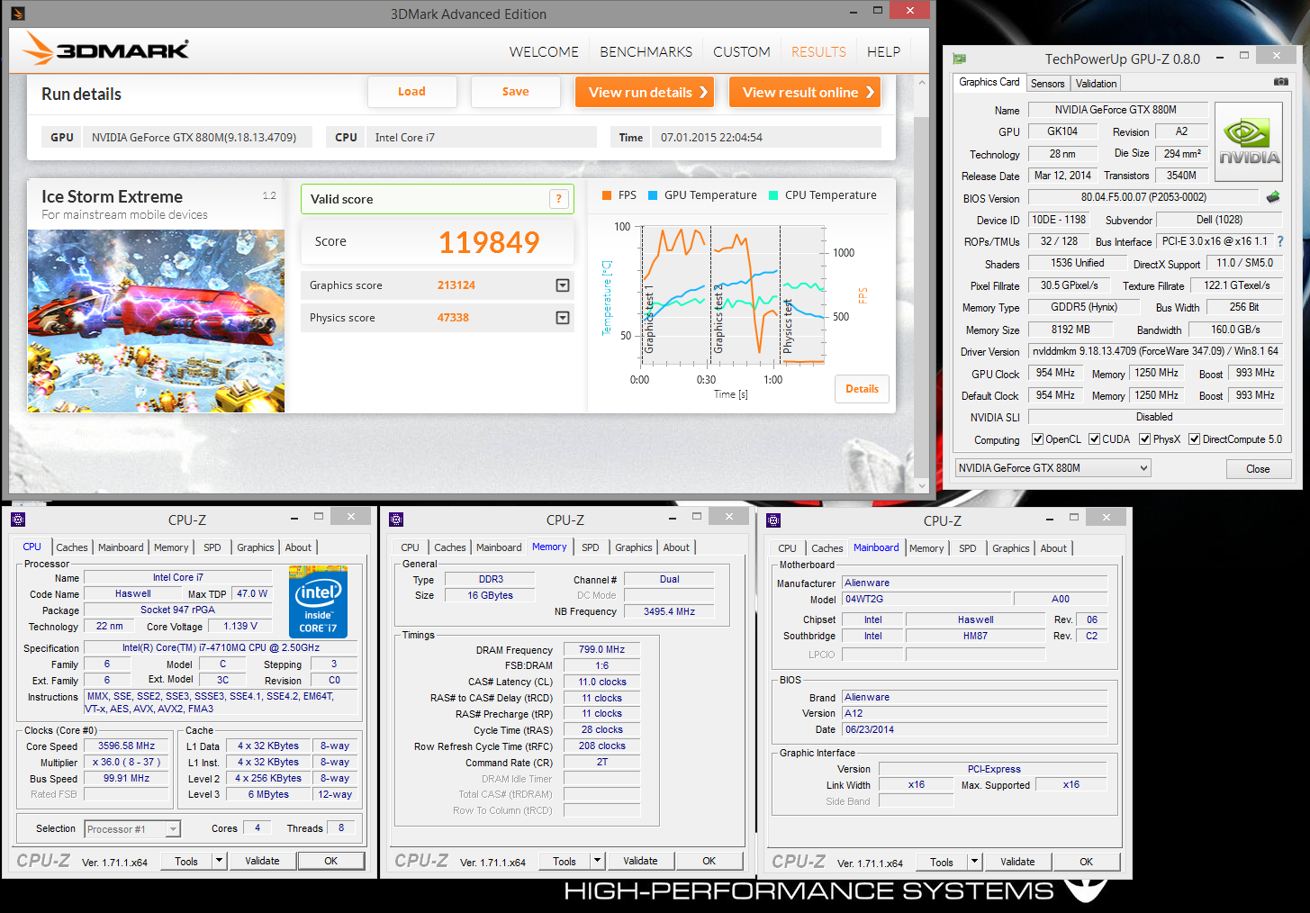Click Validate in CPU-Z CPU window
Screen dimensions: 1310x913
(262, 861)
